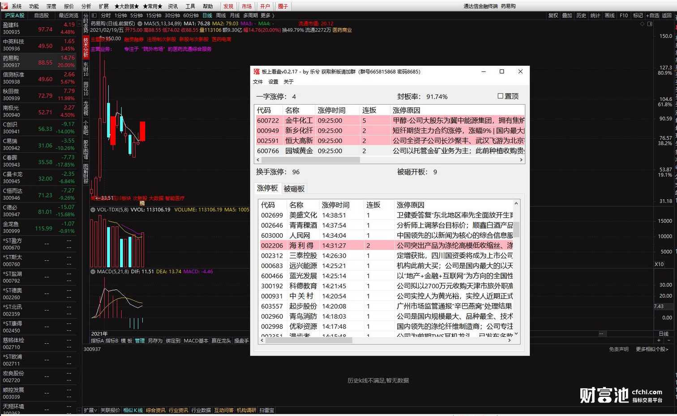The height and width of the screenshot is (416, 677).
Task: Click the diamond icon at chart top-right
Action: pyautogui.click(x=643, y=24)
